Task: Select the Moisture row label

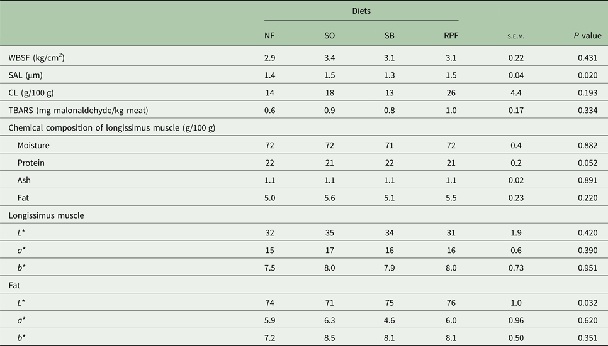Action: click(x=34, y=145)
